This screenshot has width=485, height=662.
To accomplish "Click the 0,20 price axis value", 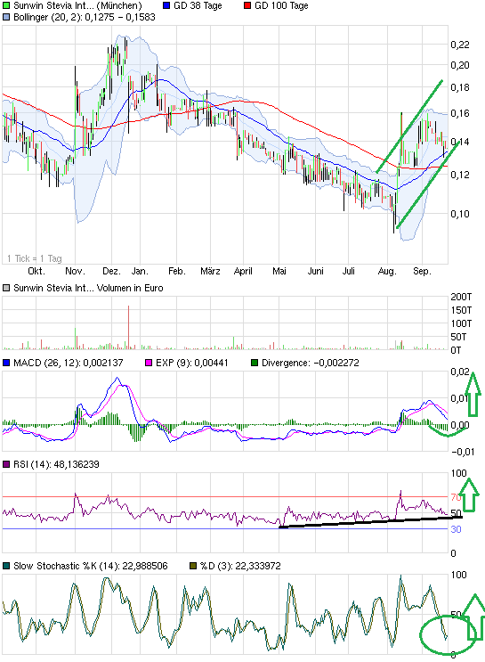I will point(460,65).
